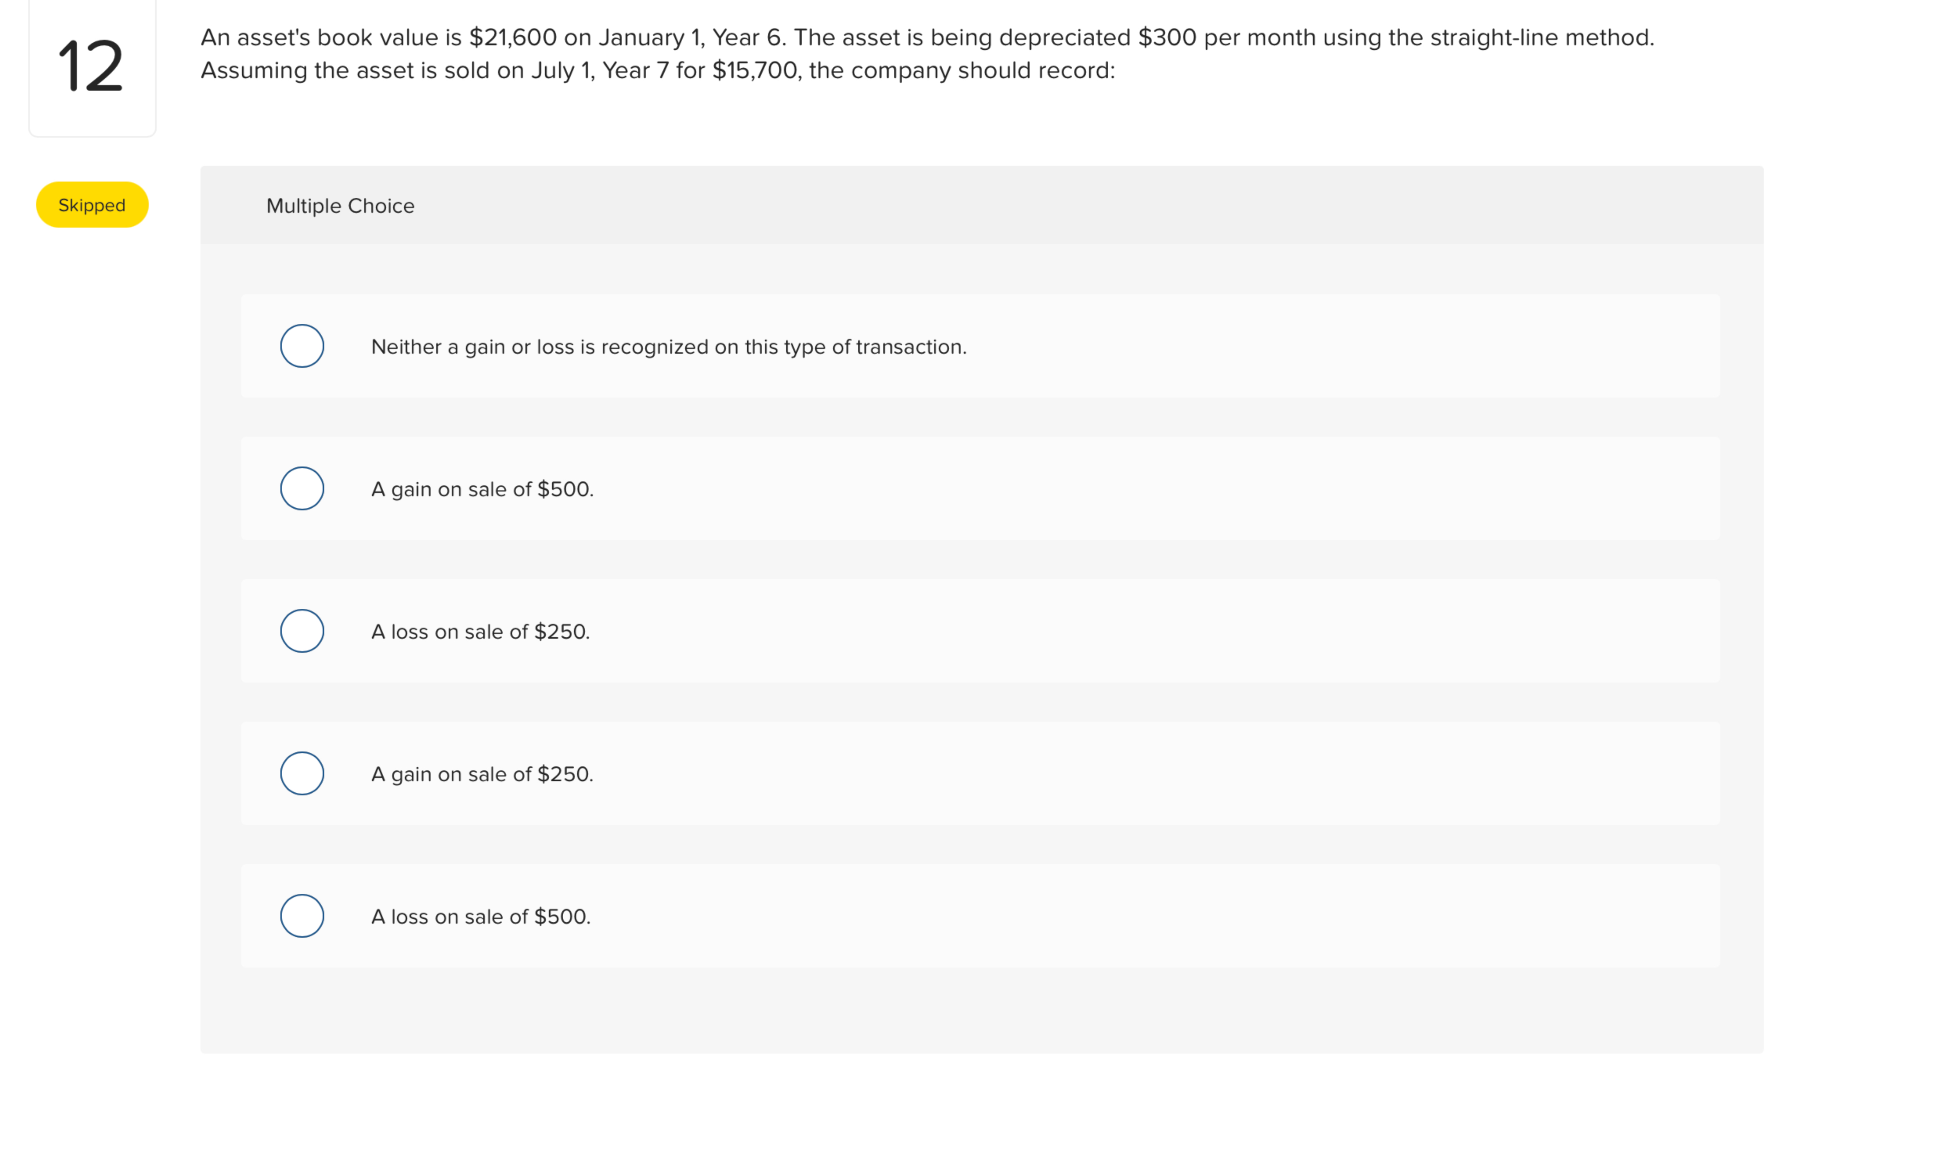The height and width of the screenshot is (1154, 1942).
Task: Click the yellow Skipped badge
Action: [91, 204]
